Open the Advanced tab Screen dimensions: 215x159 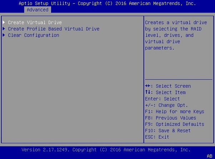[x=37, y=10]
